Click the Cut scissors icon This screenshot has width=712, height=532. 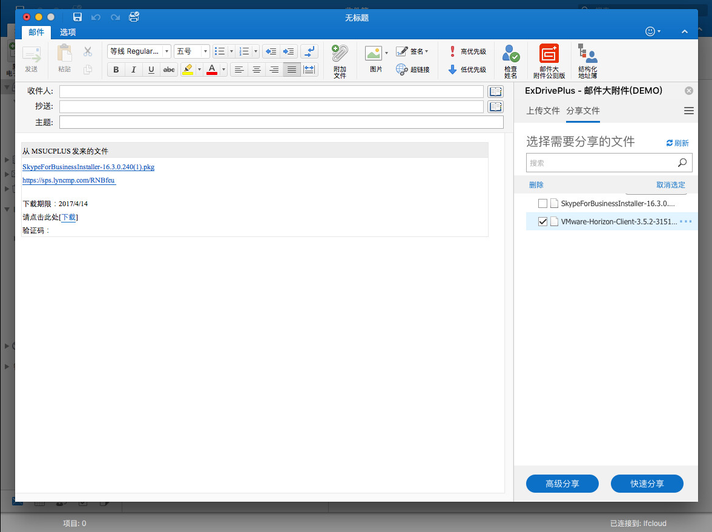click(x=88, y=51)
